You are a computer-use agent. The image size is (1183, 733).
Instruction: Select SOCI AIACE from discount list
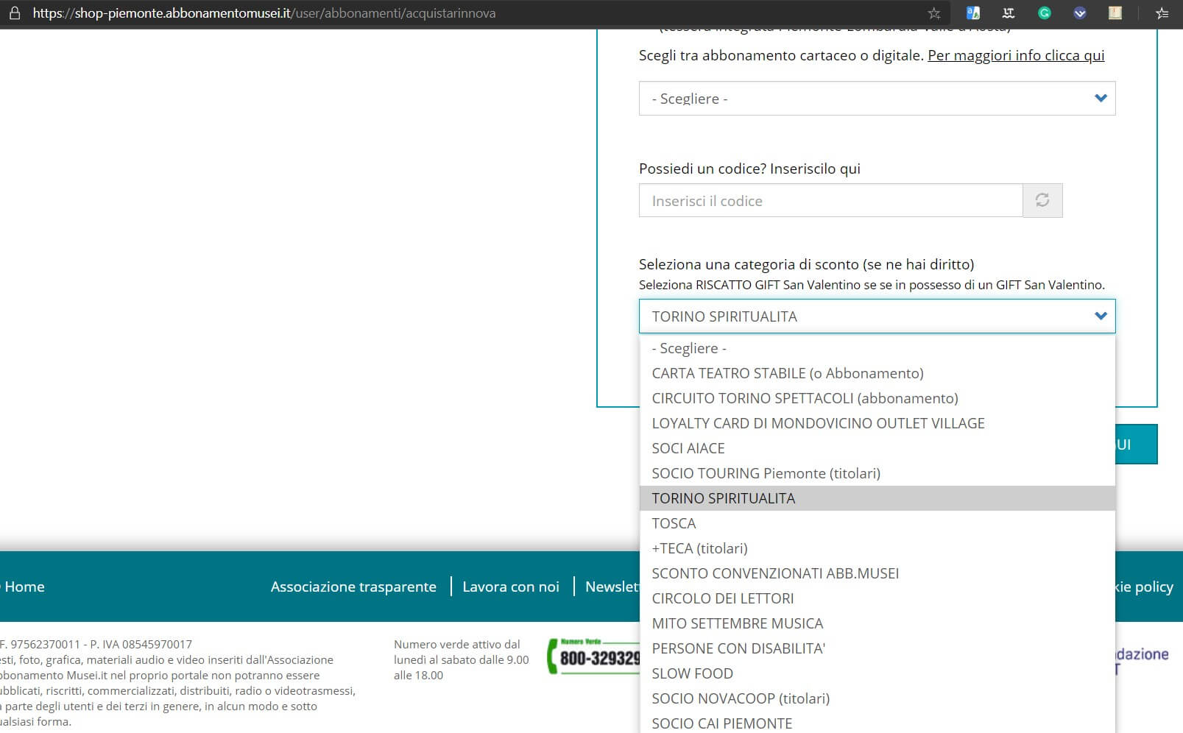point(688,448)
